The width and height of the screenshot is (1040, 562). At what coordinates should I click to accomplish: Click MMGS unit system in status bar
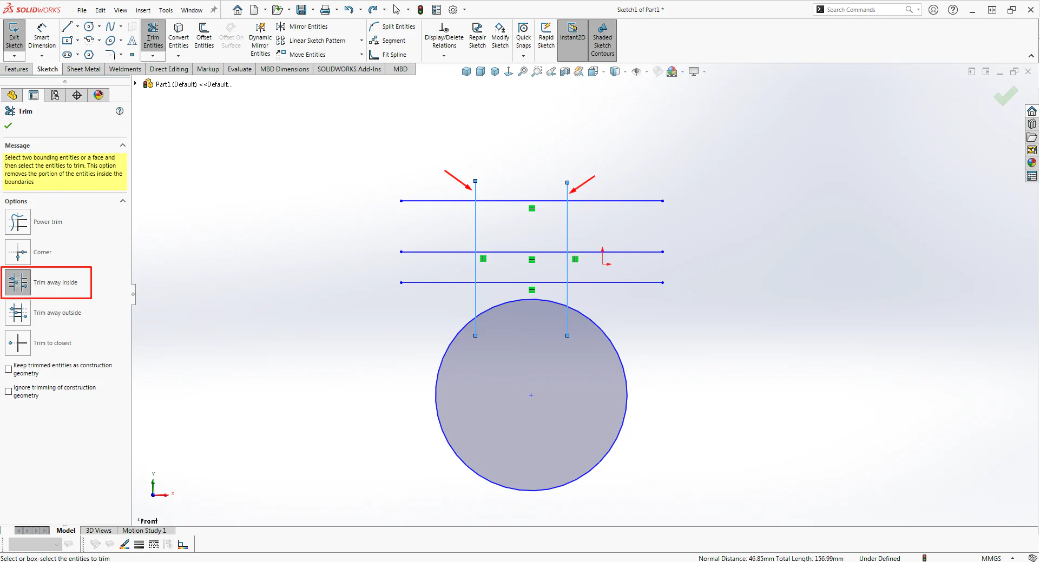991,558
